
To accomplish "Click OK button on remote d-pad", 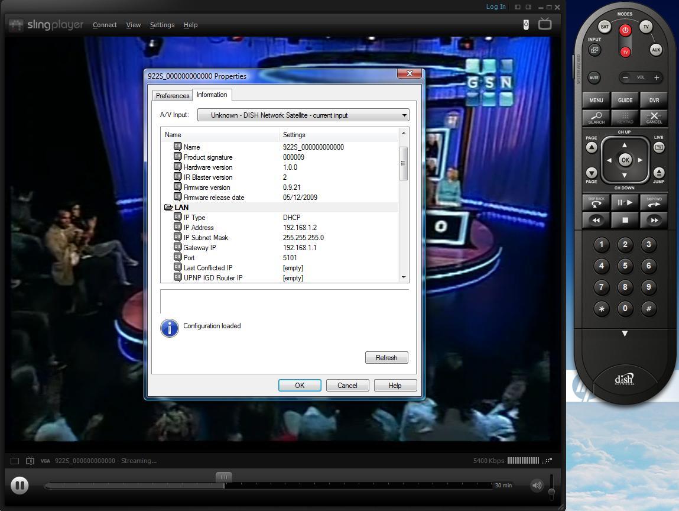I will click(625, 160).
